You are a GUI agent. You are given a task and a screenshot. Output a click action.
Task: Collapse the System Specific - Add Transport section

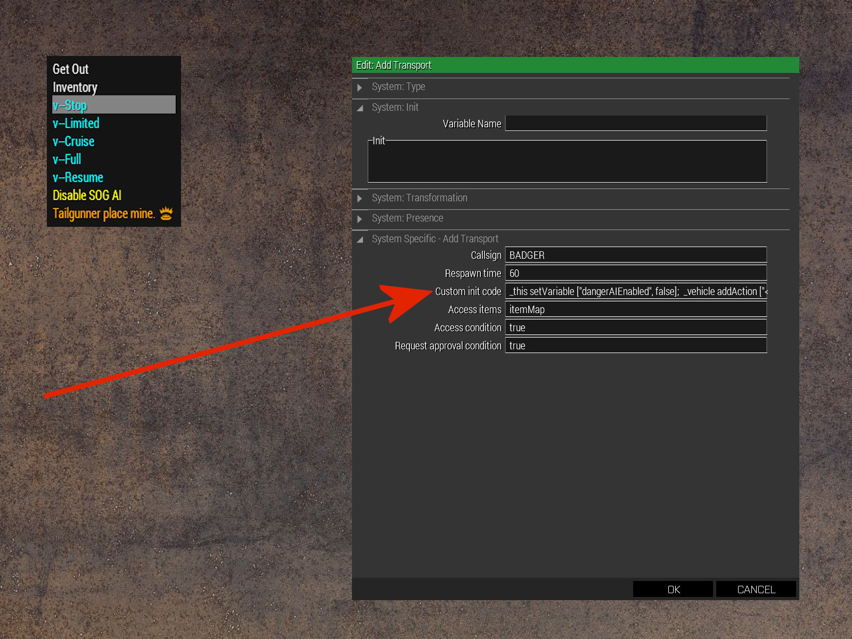(x=360, y=239)
